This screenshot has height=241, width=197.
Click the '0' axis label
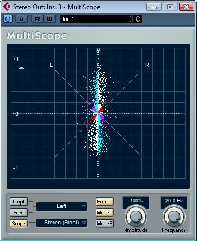coord(17,114)
